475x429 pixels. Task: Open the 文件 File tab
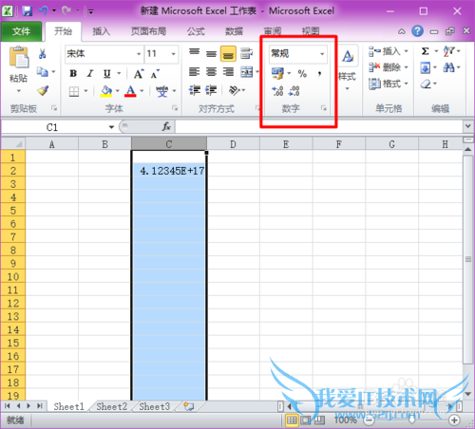coord(21,31)
